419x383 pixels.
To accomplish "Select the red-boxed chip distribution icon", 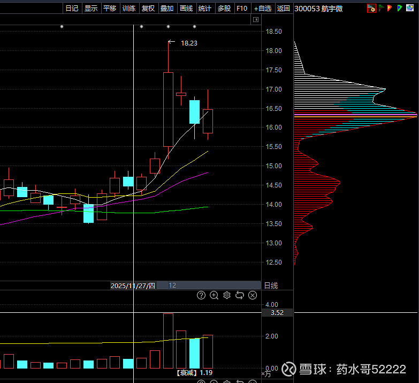I will 371,8.
